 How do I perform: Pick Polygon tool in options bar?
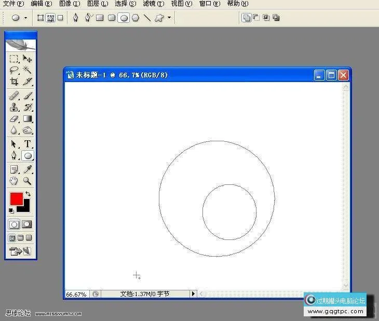136,18
